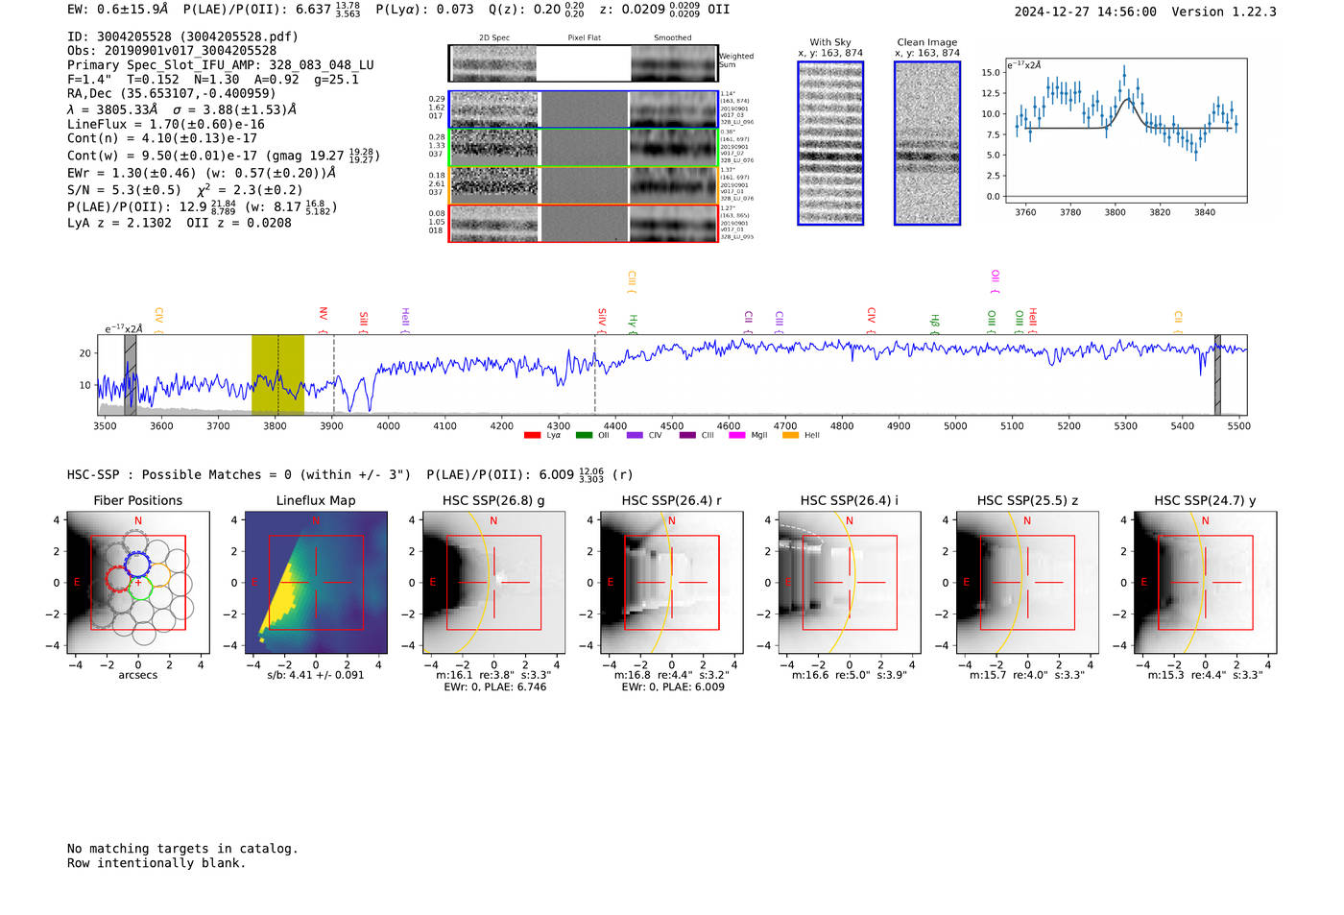Click 'No matching targets in catalog.' text
Screen dimensions: 1344x915
coord(182,849)
